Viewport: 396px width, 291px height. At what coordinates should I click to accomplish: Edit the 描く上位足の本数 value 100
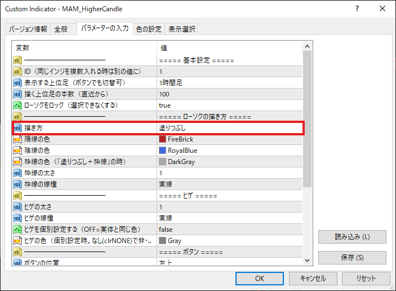[x=229, y=94]
